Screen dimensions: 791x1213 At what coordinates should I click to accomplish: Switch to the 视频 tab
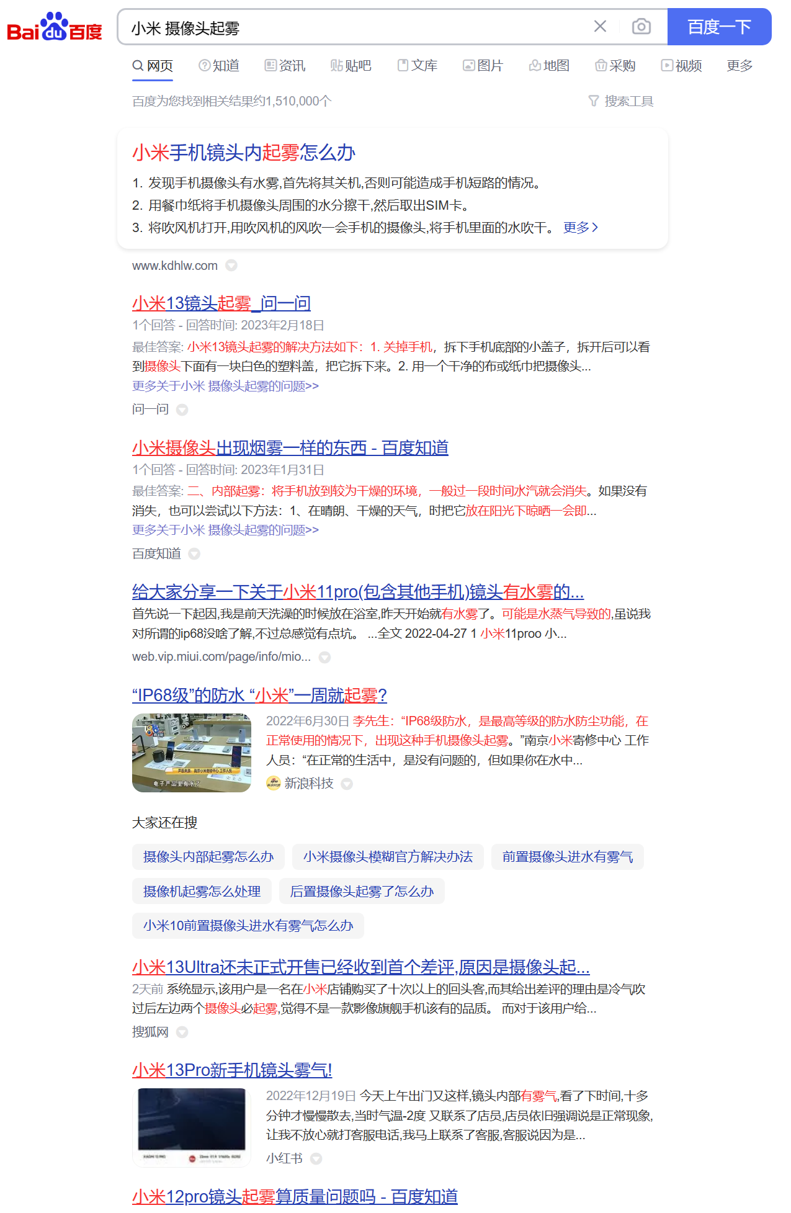tap(681, 66)
